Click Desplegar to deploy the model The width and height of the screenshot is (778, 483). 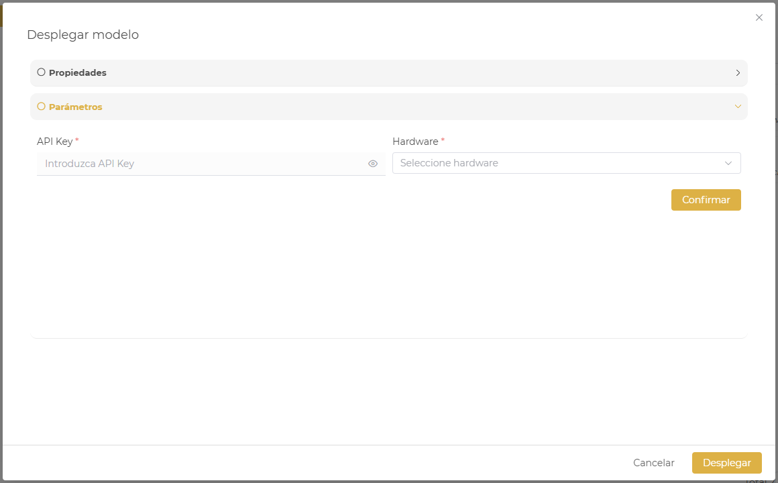pos(727,462)
